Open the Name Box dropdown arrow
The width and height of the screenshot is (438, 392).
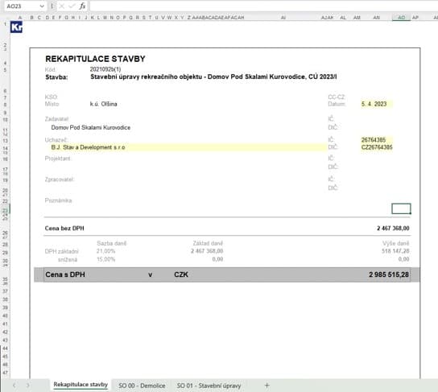point(42,6)
